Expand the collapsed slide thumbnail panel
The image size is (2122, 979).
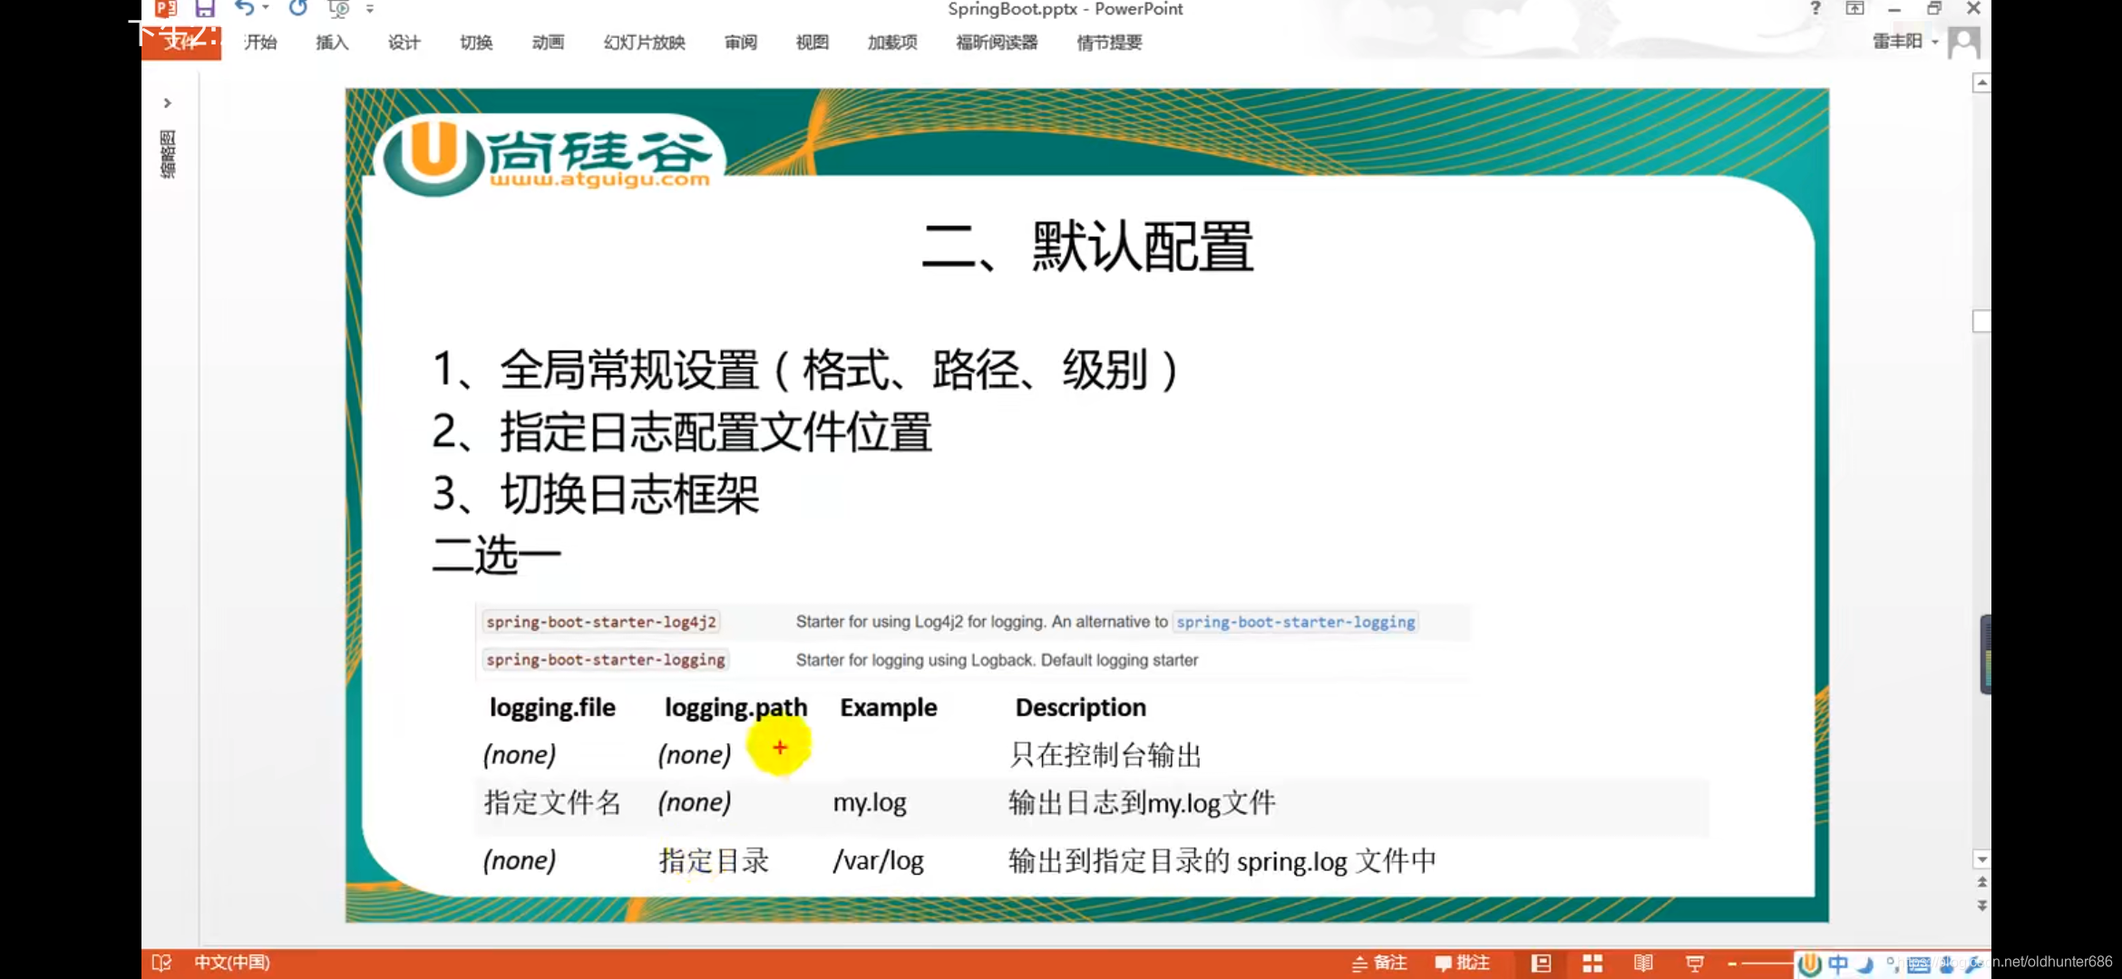(168, 102)
